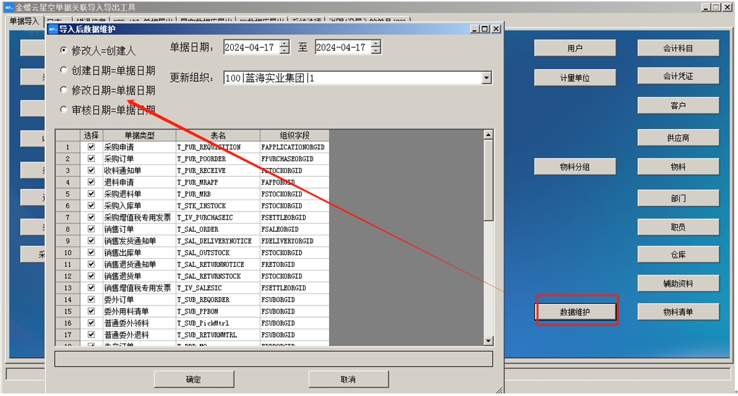
Task: Select the T_PUR_POORDER table cell
Action: (x=218, y=159)
